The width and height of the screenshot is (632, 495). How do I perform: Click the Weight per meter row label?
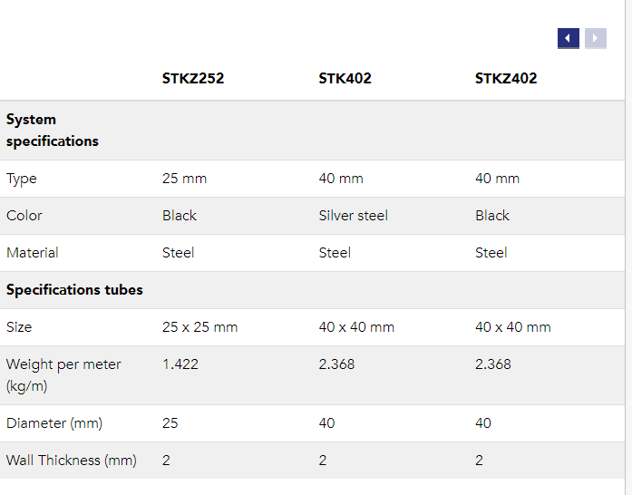click(63, 374)
